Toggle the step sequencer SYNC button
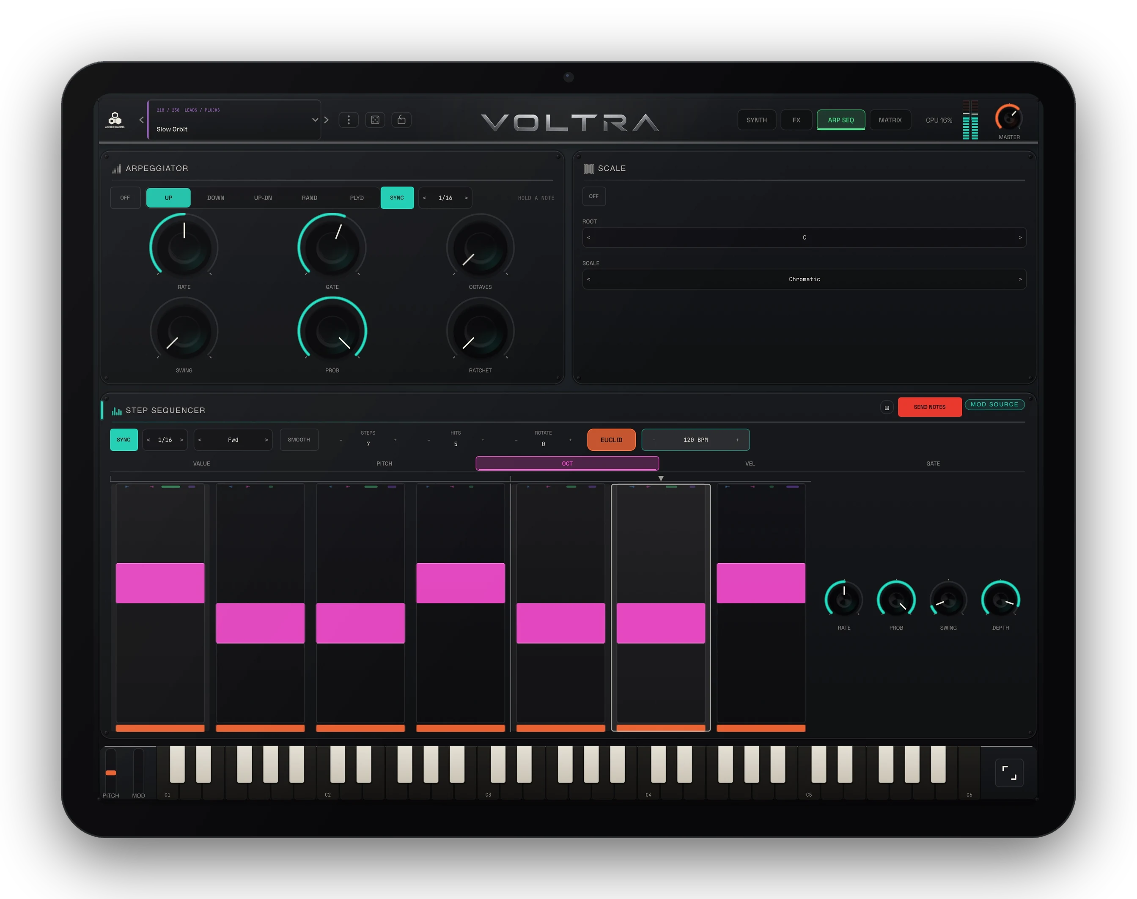1137x899 pixels. point(124,440)
